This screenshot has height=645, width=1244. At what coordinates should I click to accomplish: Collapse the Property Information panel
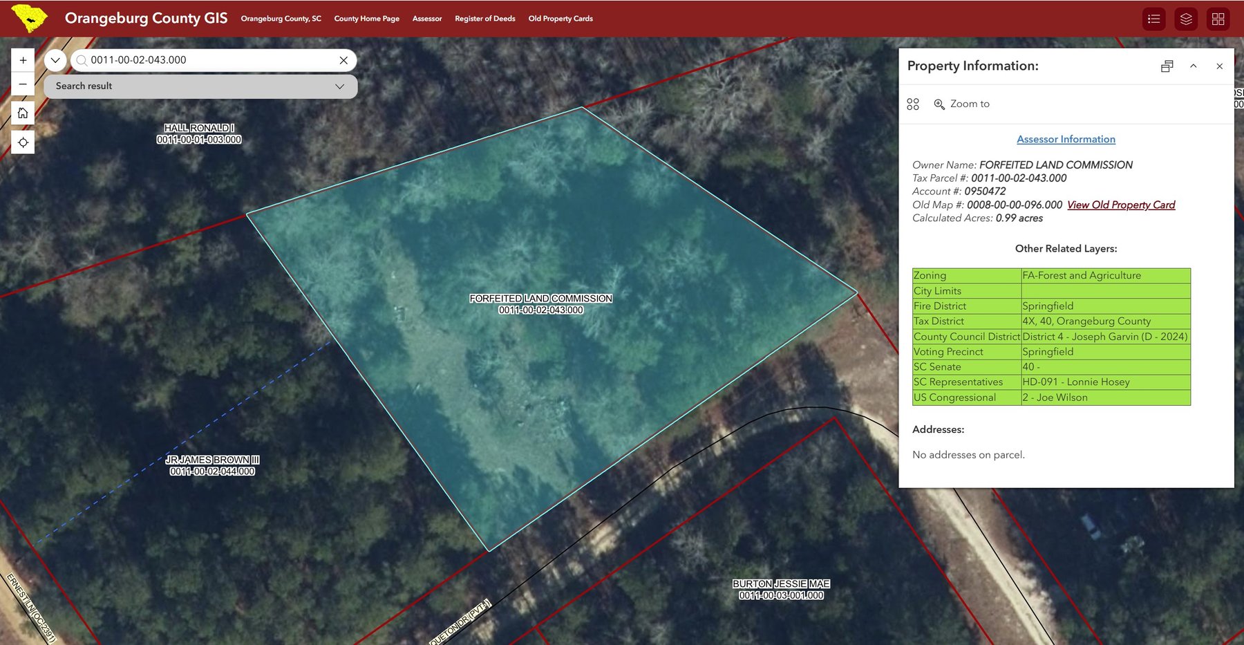click(1194, 66)
